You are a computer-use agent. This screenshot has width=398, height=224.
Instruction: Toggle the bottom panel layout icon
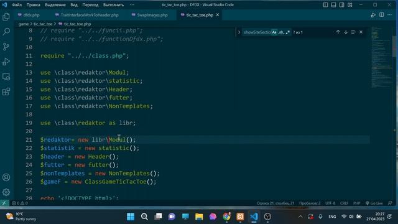coord(333,5)
